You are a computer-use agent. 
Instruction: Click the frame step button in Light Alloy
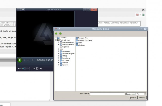point(25,60)
